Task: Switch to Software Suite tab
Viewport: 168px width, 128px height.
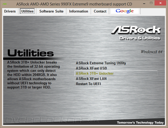Action: click(51, 11)
